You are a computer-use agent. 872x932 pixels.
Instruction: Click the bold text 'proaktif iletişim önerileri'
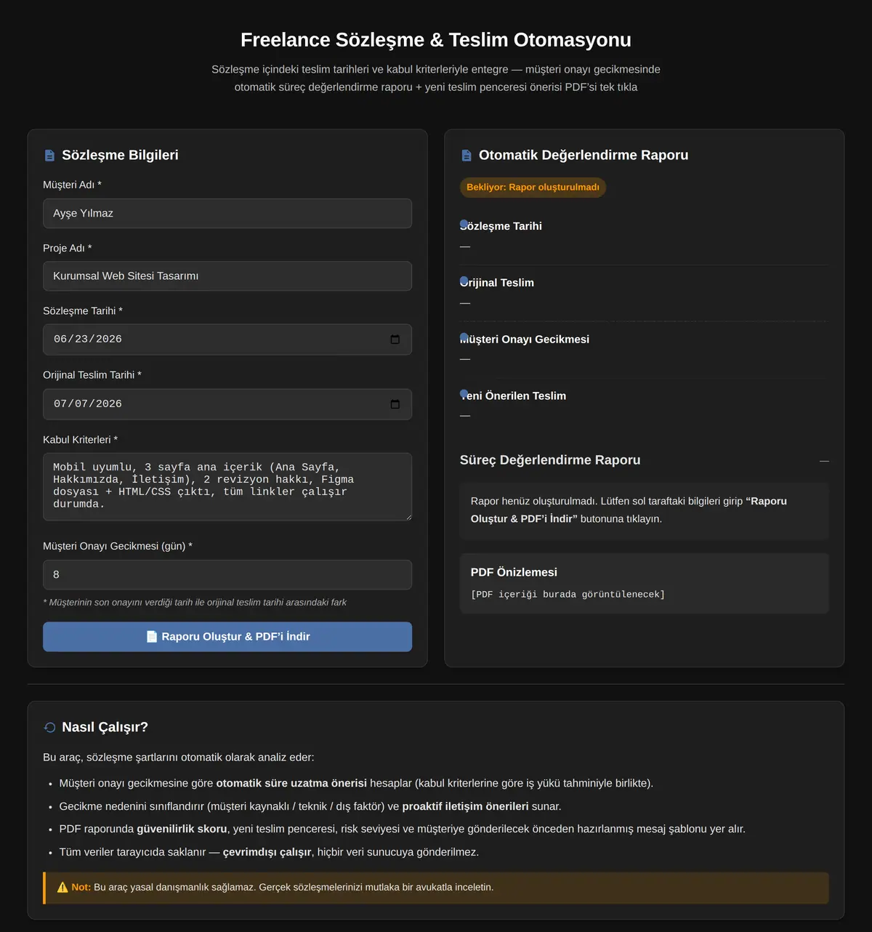465,807
